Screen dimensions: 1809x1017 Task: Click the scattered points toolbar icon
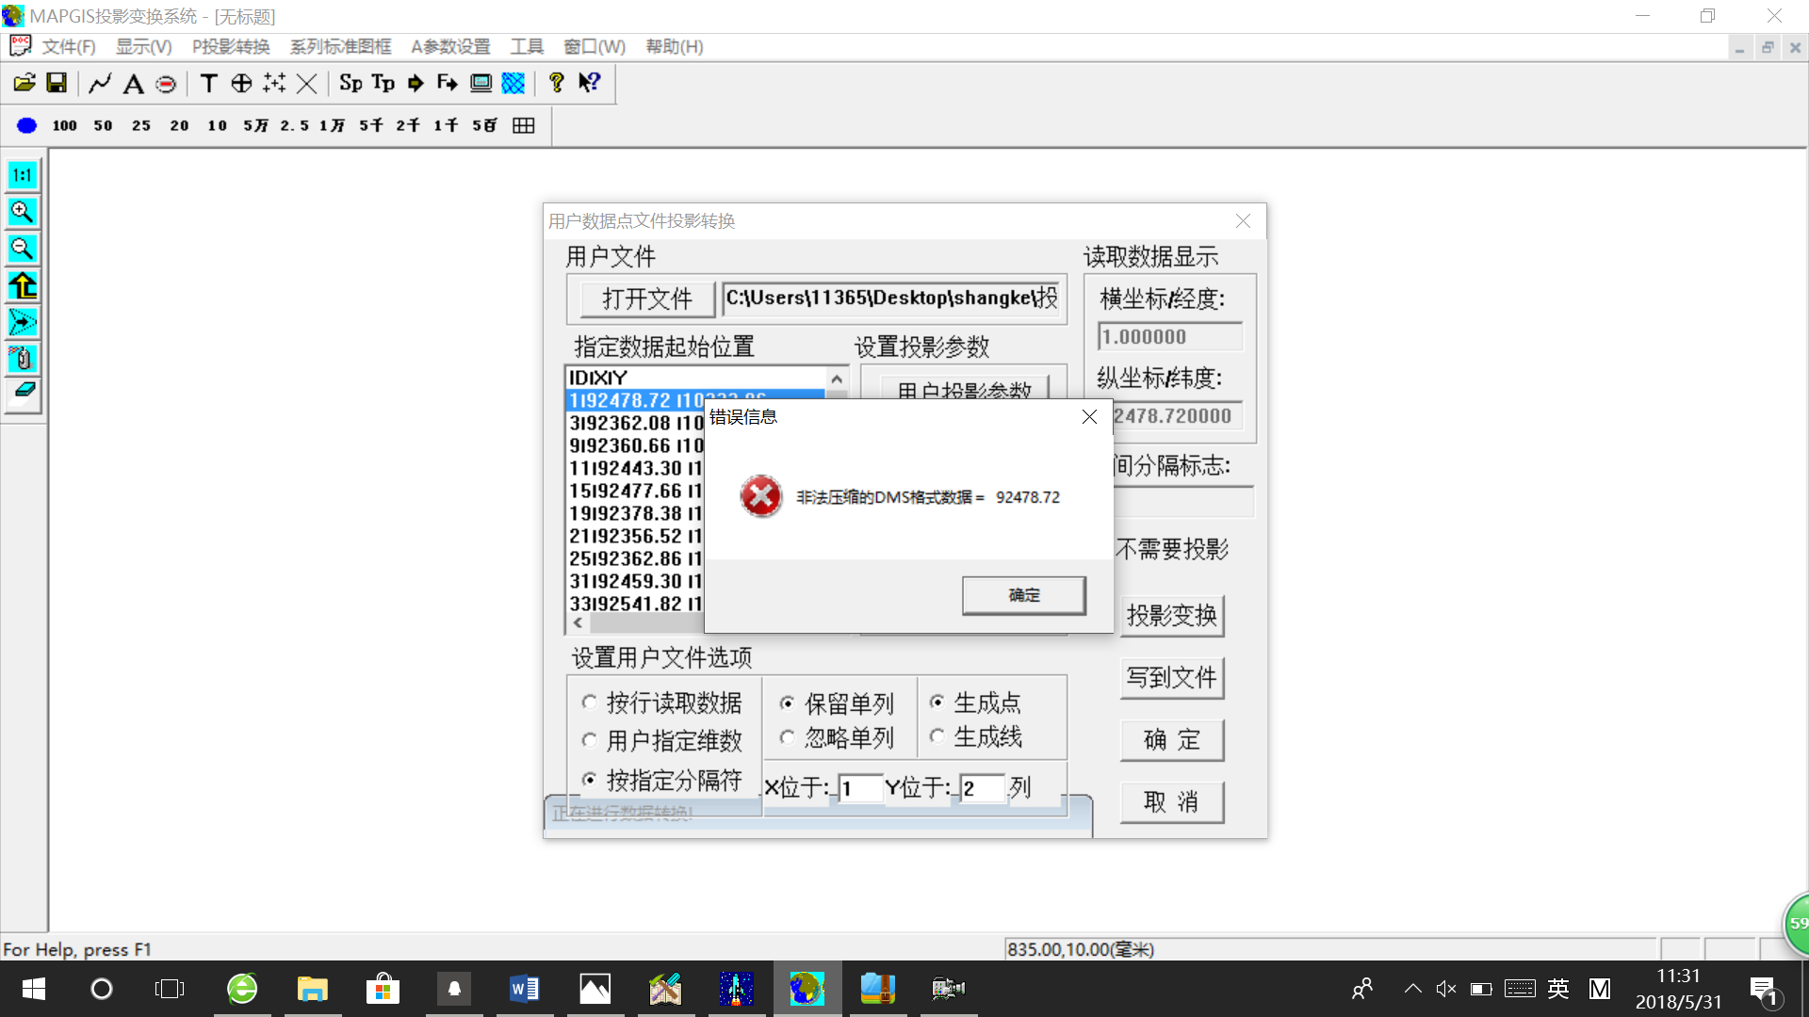(x=274, y=83)
